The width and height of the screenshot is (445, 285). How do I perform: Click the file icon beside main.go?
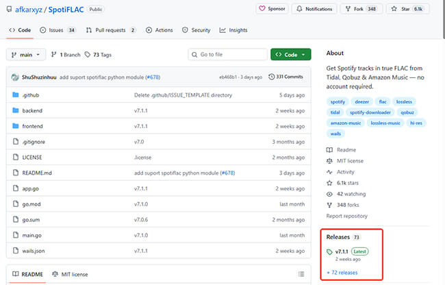click(x=16, y=235)
